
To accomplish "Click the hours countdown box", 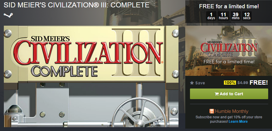I will click(x=223, y=16).
